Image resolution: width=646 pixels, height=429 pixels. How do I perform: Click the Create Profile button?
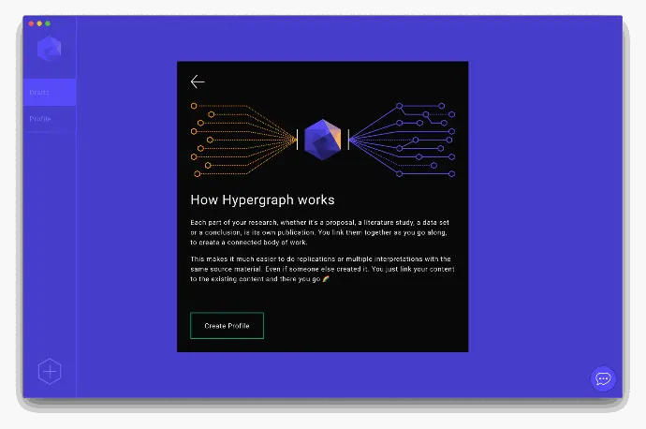point(227,326)
